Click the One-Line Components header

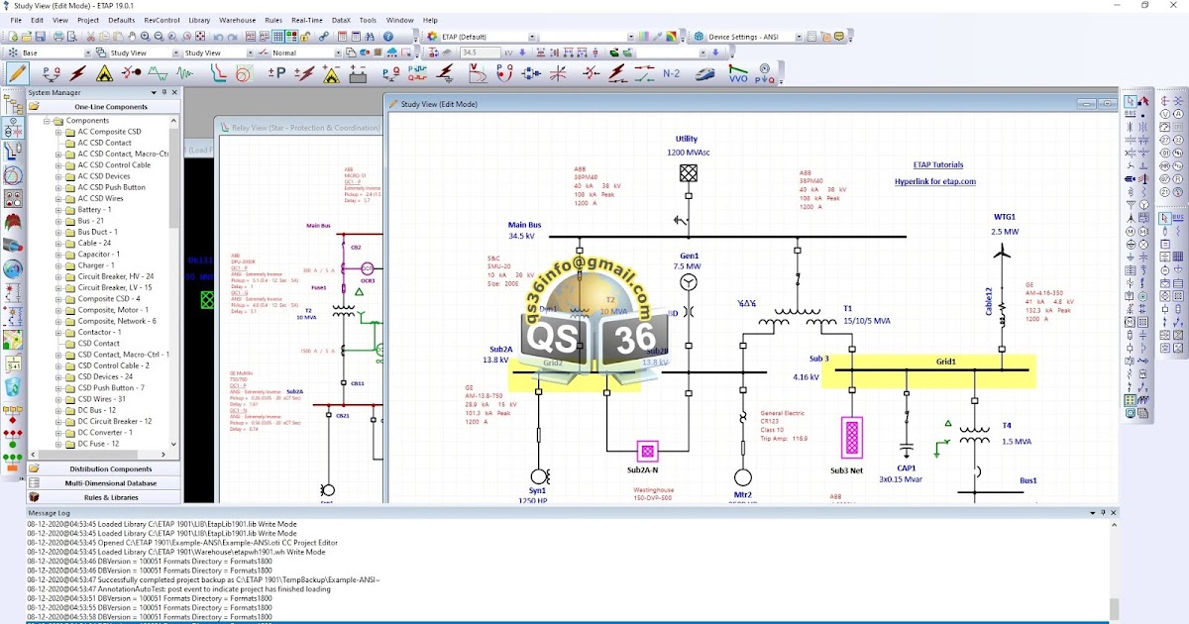104,107
